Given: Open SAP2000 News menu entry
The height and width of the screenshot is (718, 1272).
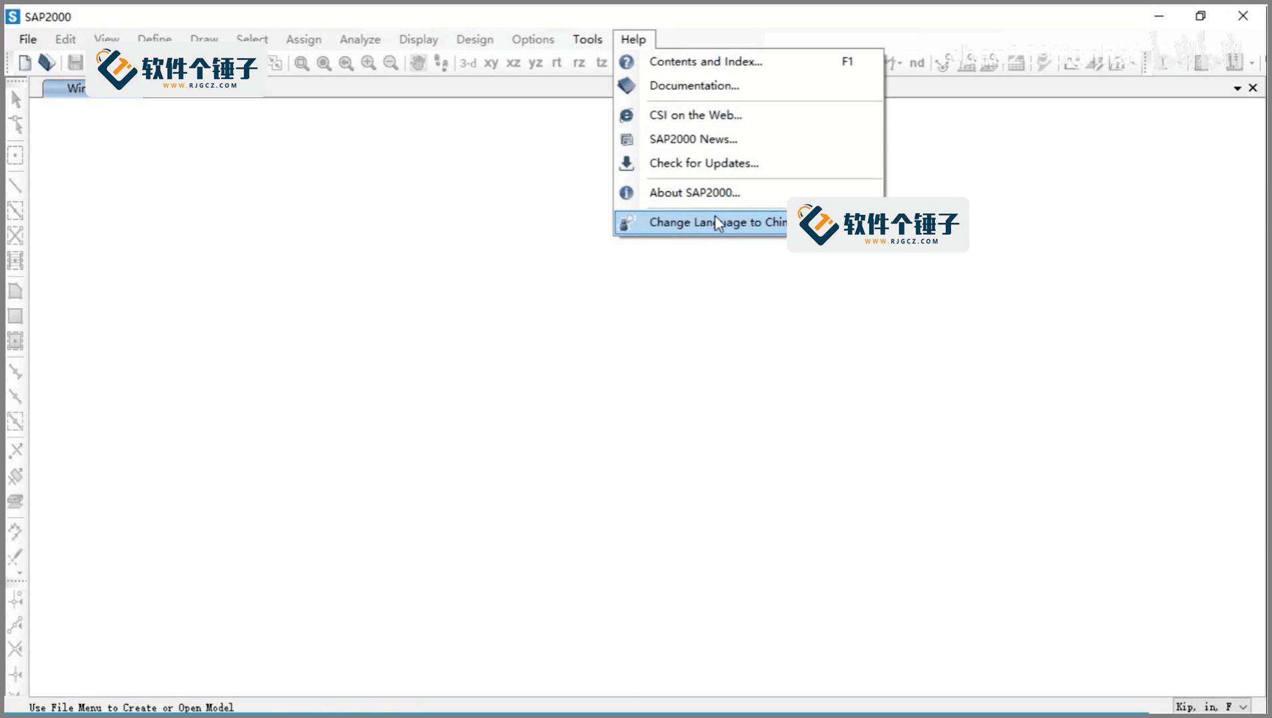Looking at the screenshot, I should point(749,139).
